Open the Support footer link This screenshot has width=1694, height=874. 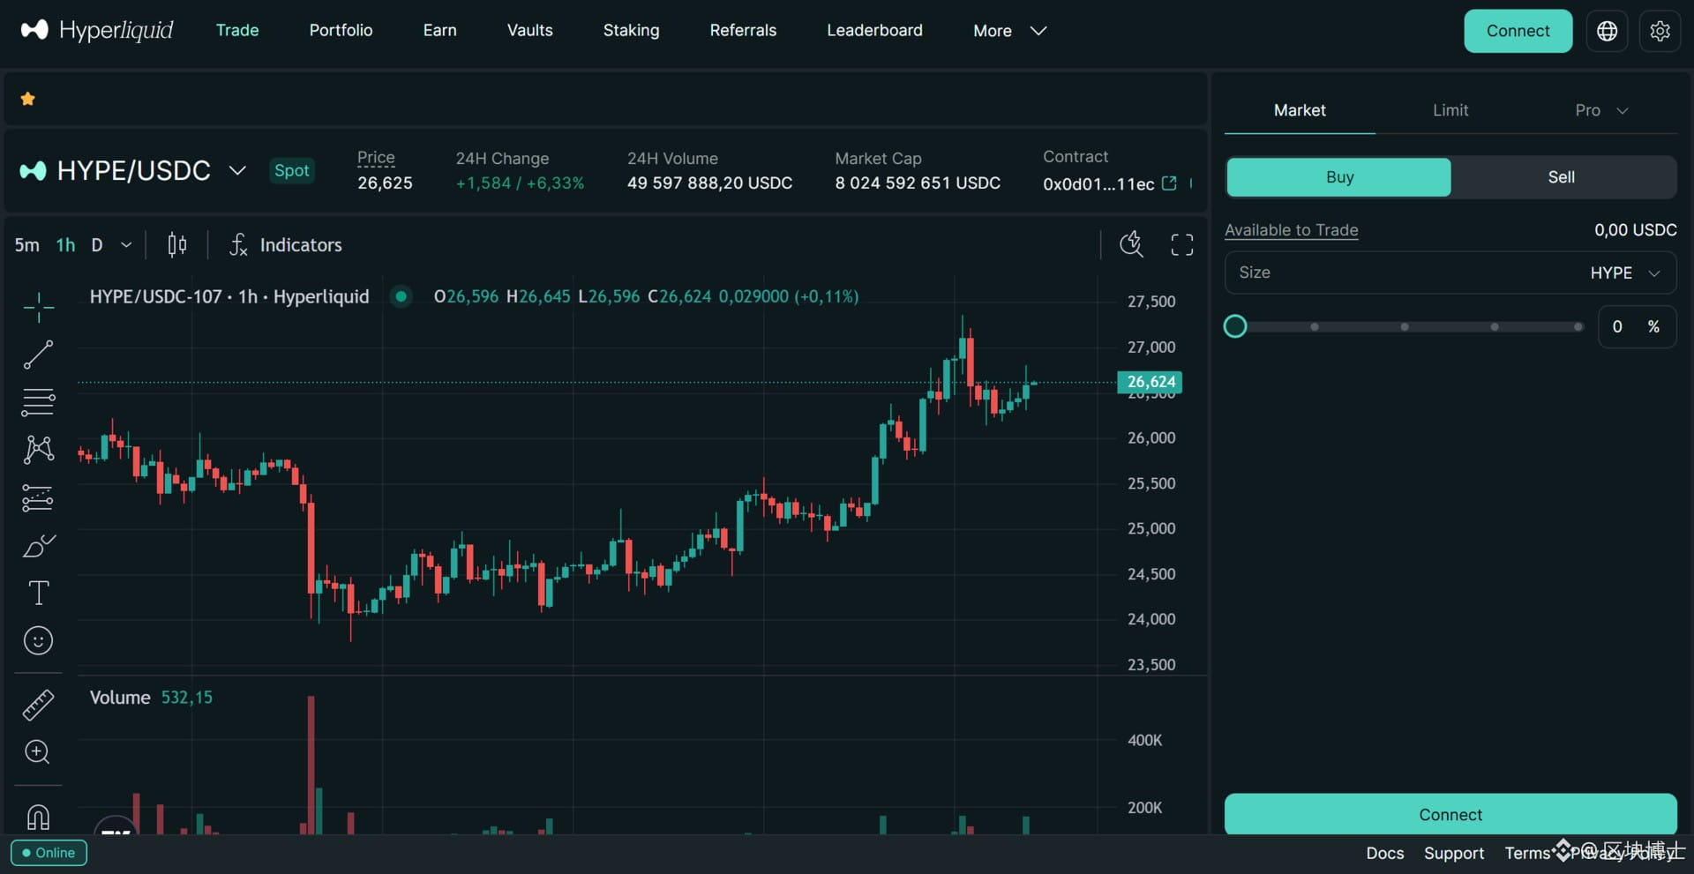(1454, 853)
